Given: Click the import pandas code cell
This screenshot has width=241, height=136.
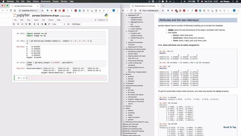Looking at the screenshot, I should [x=66, y=34].
